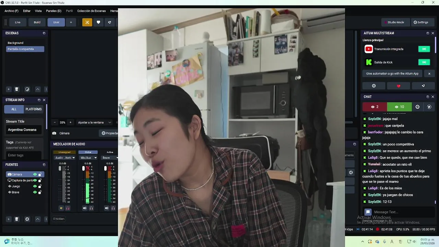This screenshot has width=439, height=247.
Task: Click the heart icon in top toolbar
Action: [98, 22]
